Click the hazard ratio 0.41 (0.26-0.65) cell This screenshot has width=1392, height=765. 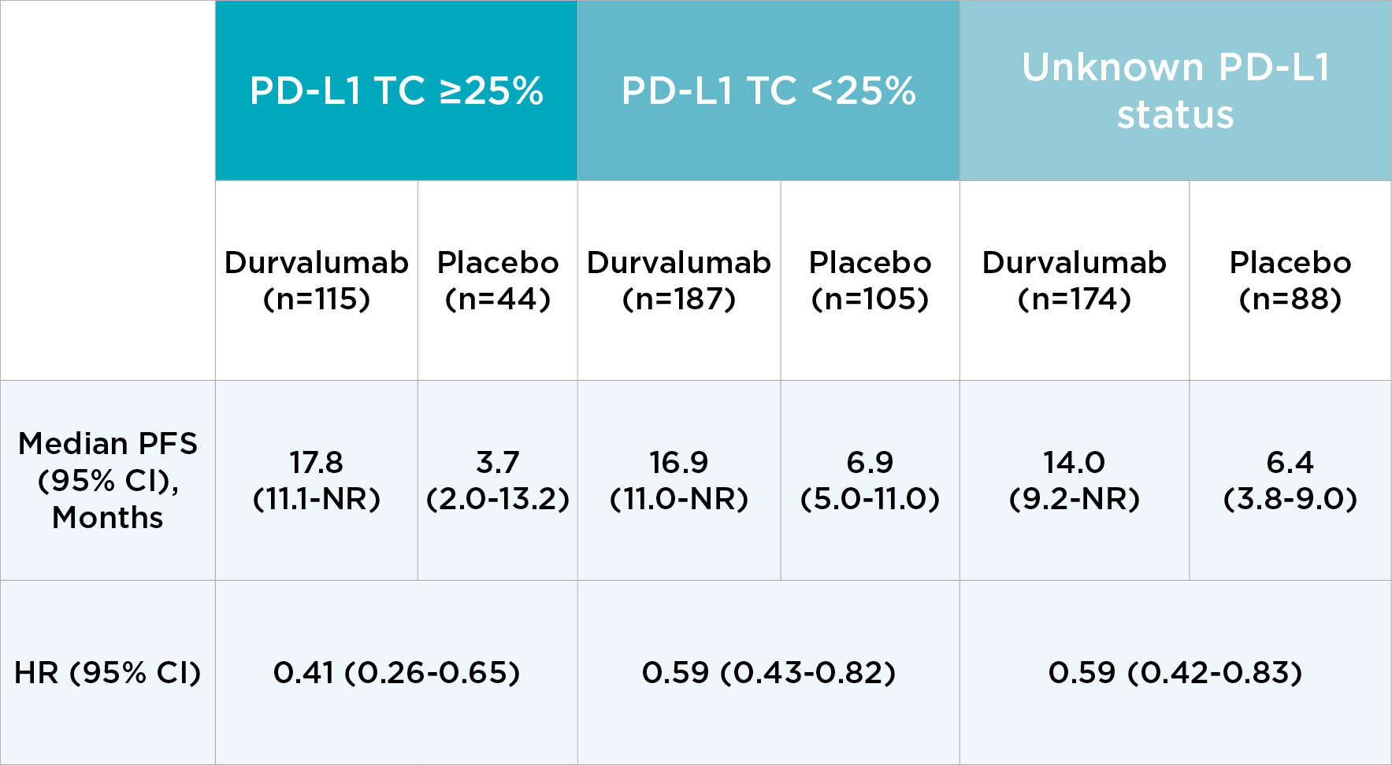point(396,673)
